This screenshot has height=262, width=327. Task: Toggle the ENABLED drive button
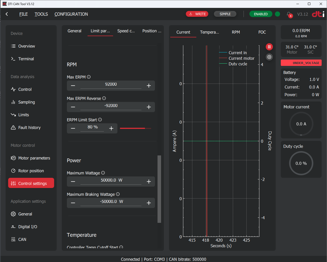[261, 14]
